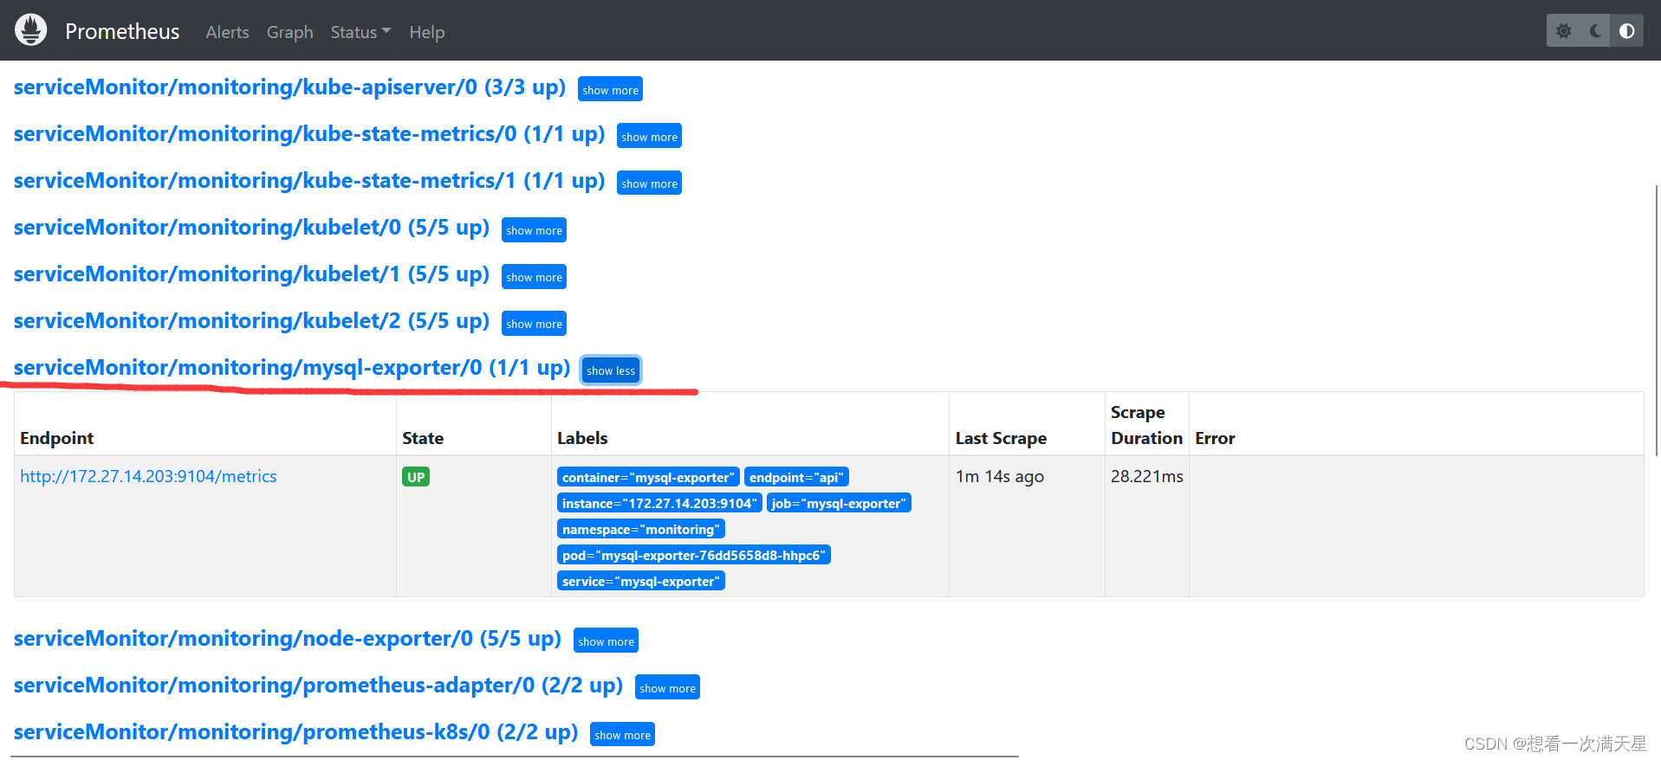The image size is (1661, 760).
Task: Expand kubelet/0 targets with show more
Action: (x=534, y=229)
